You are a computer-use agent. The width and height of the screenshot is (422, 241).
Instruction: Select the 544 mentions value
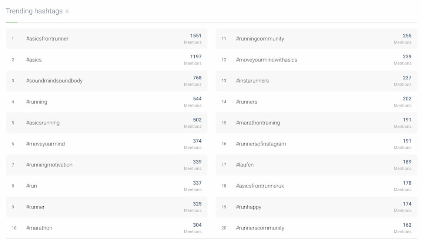tap(197, 99)
